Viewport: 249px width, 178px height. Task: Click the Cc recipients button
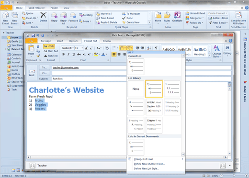pyautogui.click(x=45, y=73)
